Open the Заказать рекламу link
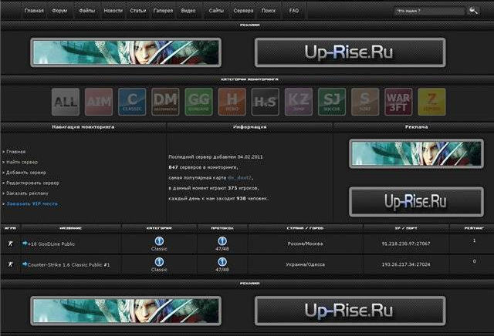 [x=28, y=193]
